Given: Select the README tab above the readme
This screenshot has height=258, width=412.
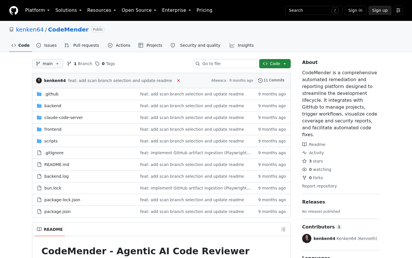Looking at the screenshot, I should 50,229.
